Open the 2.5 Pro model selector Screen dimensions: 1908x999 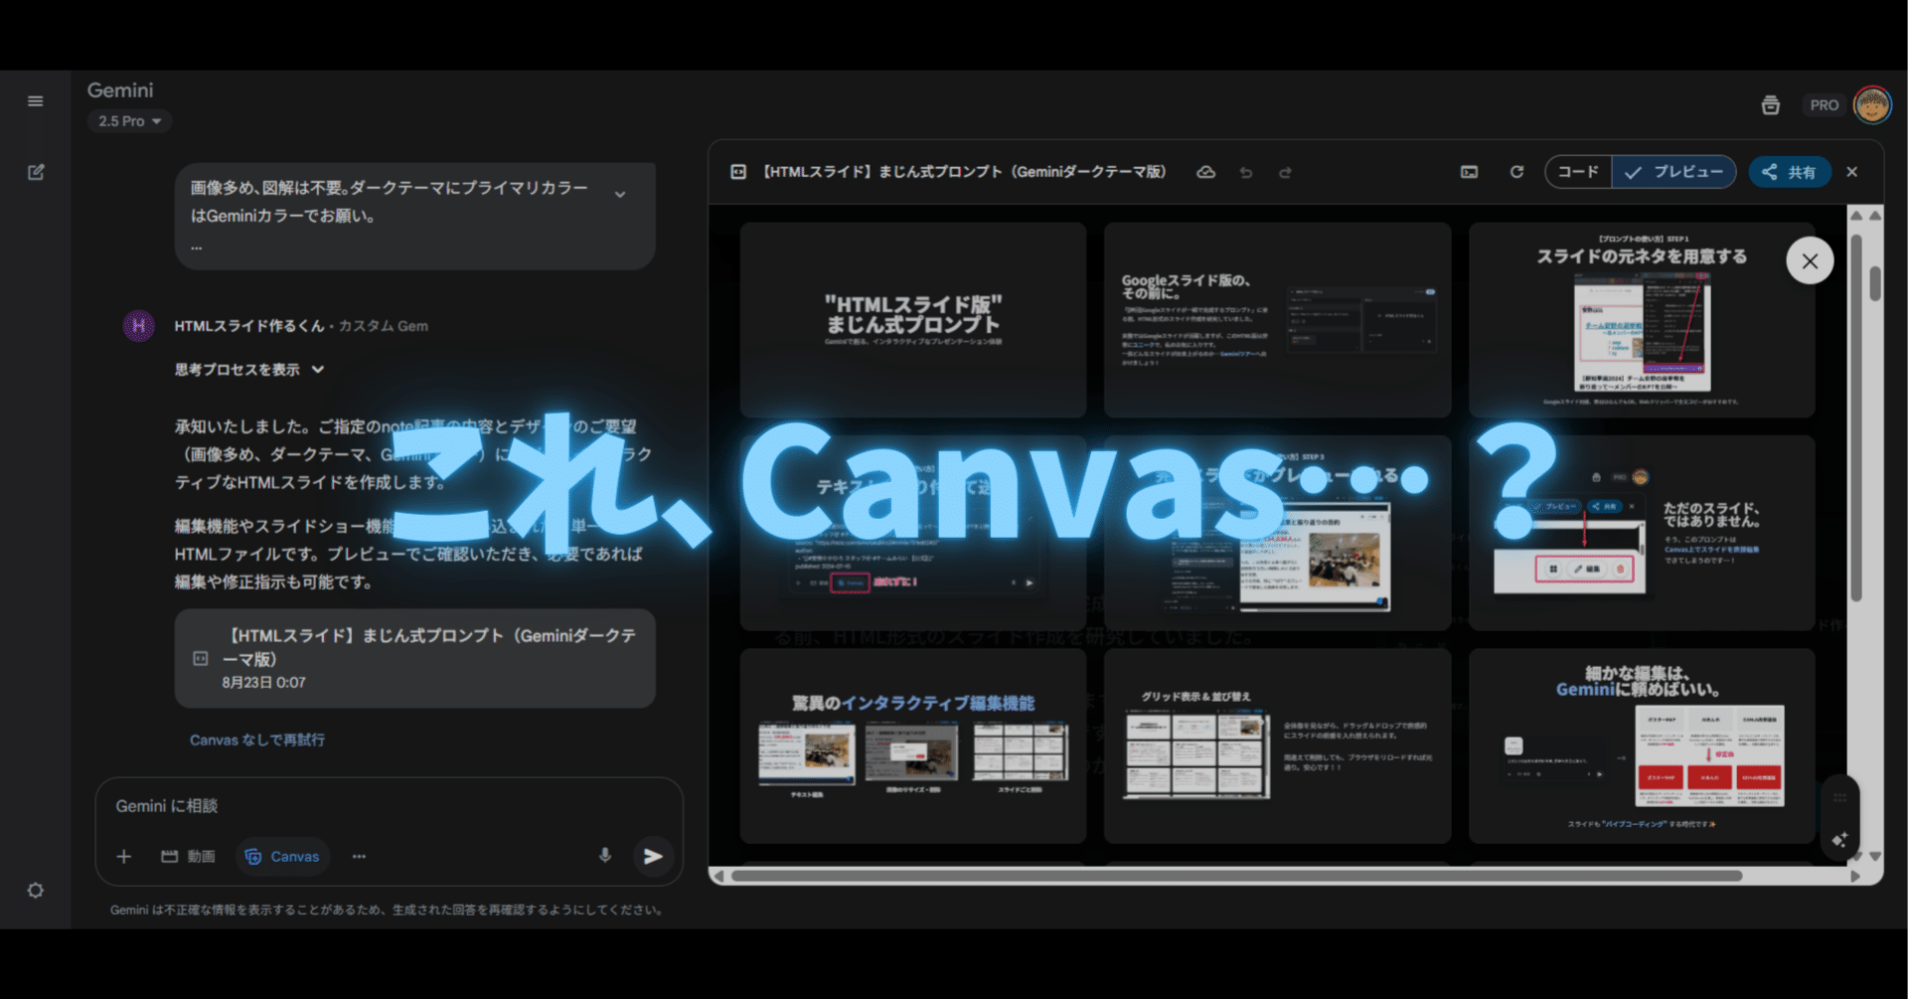(x=128, y=120)
